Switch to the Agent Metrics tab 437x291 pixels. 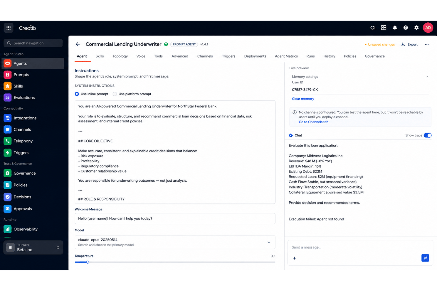point(286,56)
